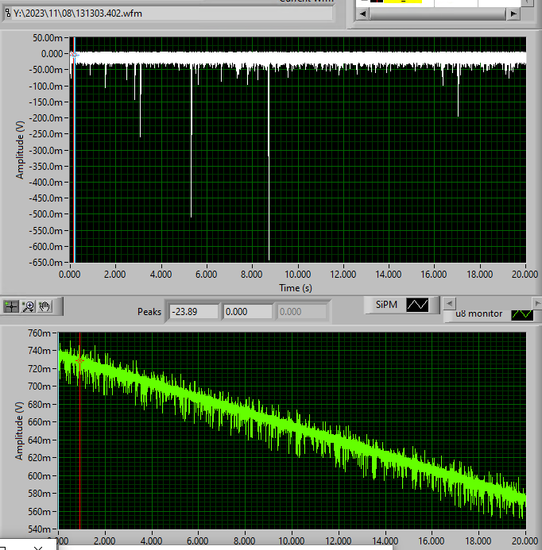Open the u8 monitor plot style sample
Viewport: 542px width, 550px height.
coord(522,314)
